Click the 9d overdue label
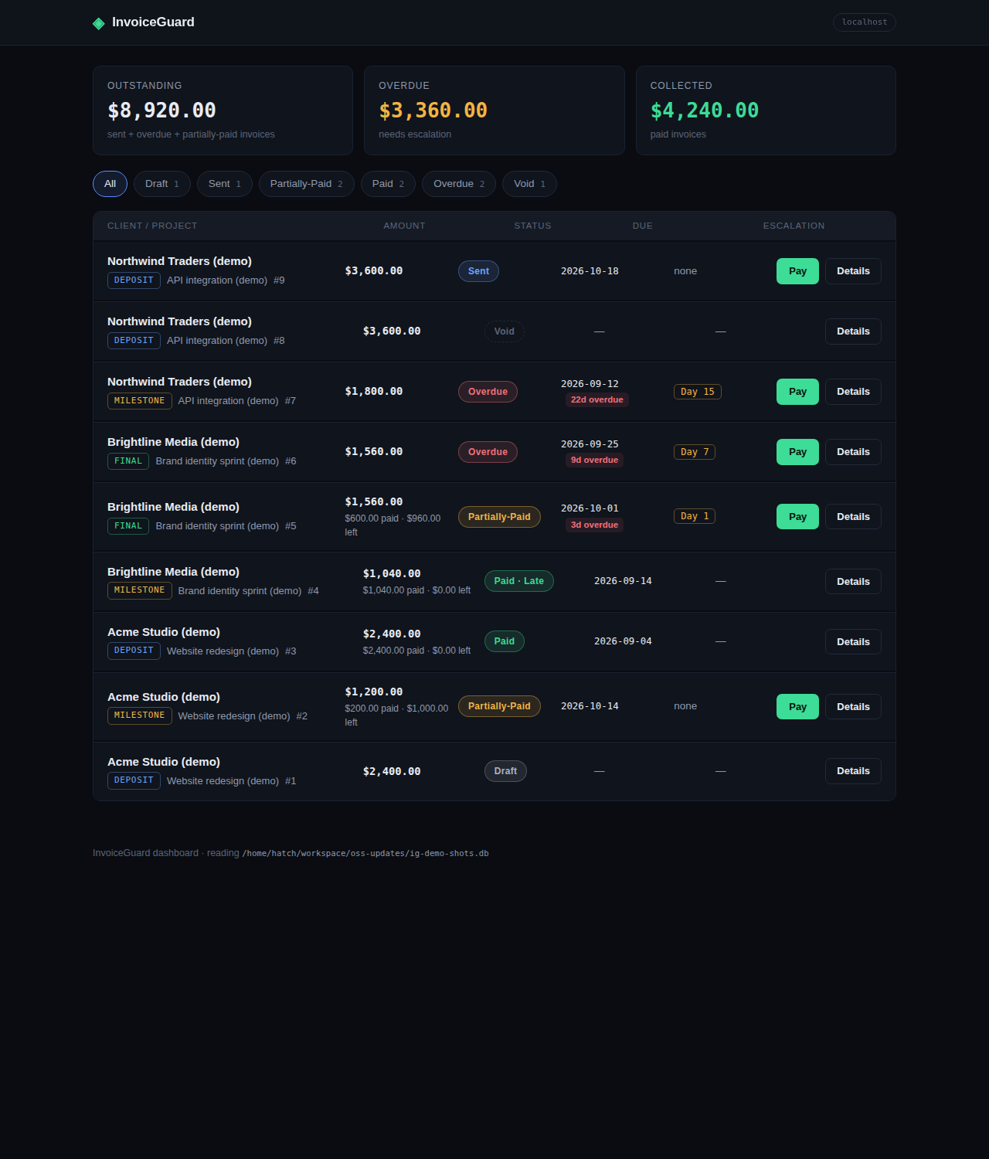 [594, 461]
